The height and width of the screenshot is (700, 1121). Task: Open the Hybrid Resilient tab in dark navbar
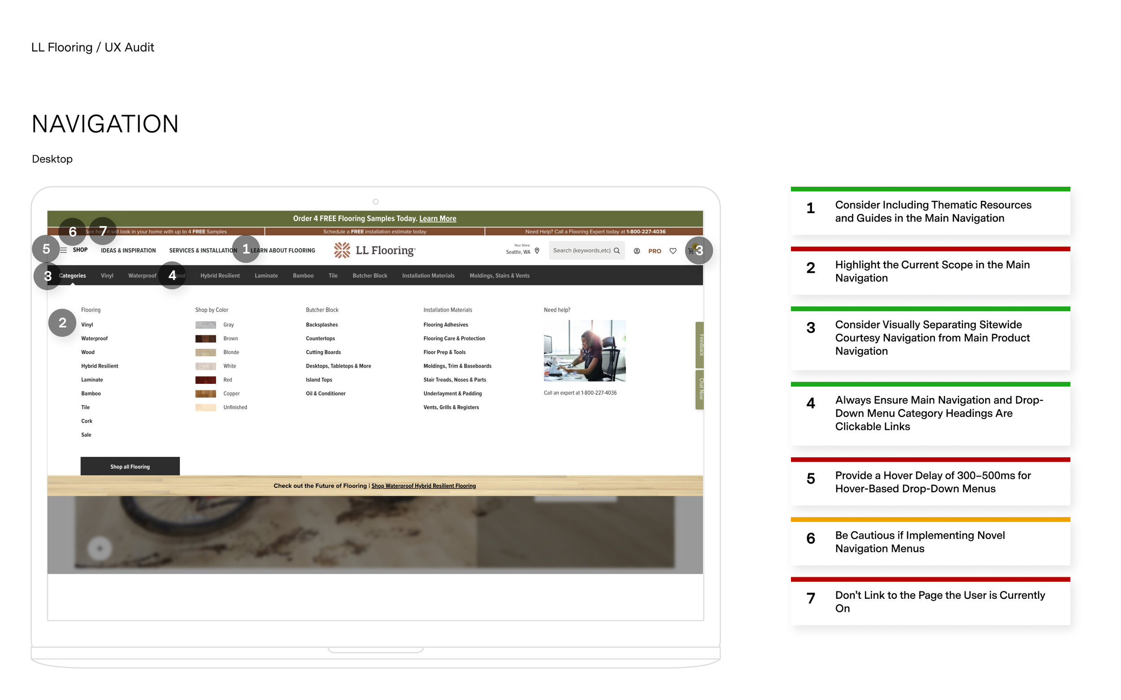220,275
